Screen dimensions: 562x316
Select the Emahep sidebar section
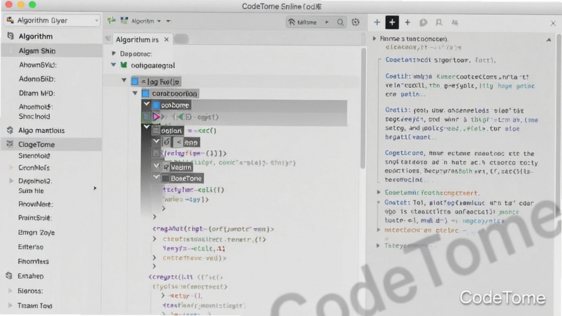pos(31,276)
